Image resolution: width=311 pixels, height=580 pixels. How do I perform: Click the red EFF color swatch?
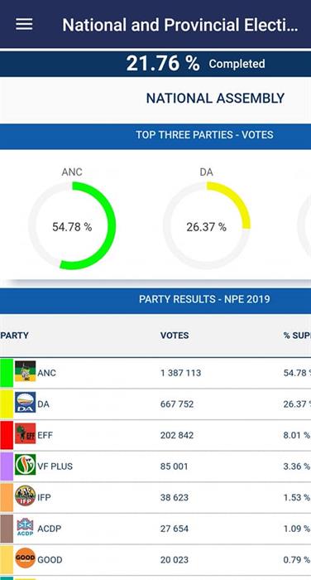(x=7, y=435)
